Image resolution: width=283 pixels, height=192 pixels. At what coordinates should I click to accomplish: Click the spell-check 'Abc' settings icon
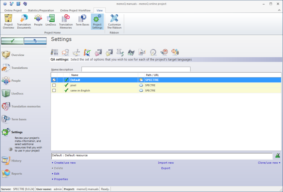[131, 52]
